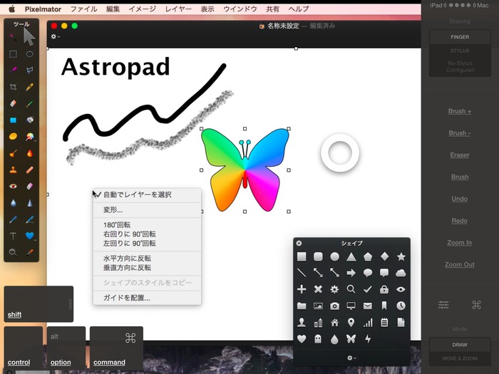Choose 変形... from context menu
The width and height of the screenshot is (499, 374).
(147, 210)
